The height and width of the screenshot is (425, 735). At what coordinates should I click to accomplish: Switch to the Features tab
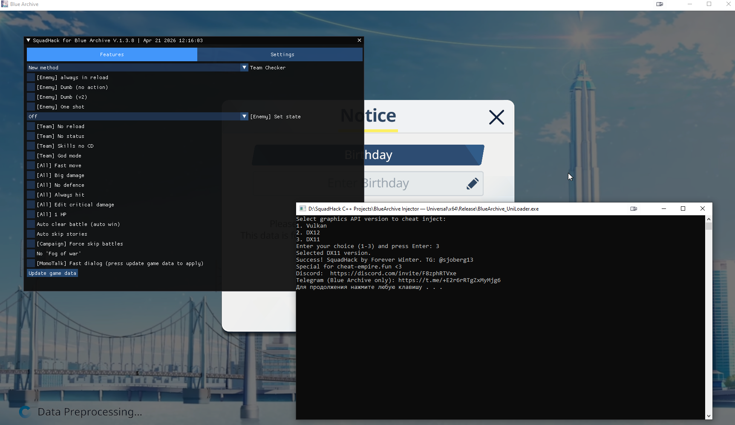[x=112, y=54]
